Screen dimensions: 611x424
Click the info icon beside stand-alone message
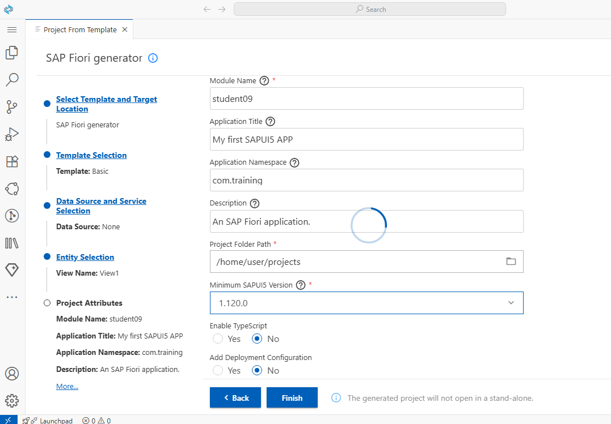click(x=336, y=398)
